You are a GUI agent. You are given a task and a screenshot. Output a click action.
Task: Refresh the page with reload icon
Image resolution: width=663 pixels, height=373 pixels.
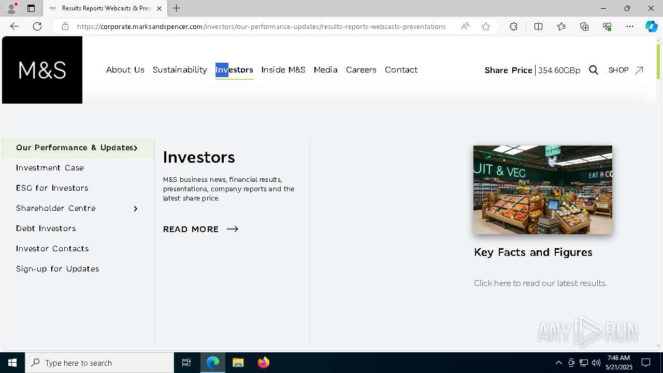coord(37,26)
